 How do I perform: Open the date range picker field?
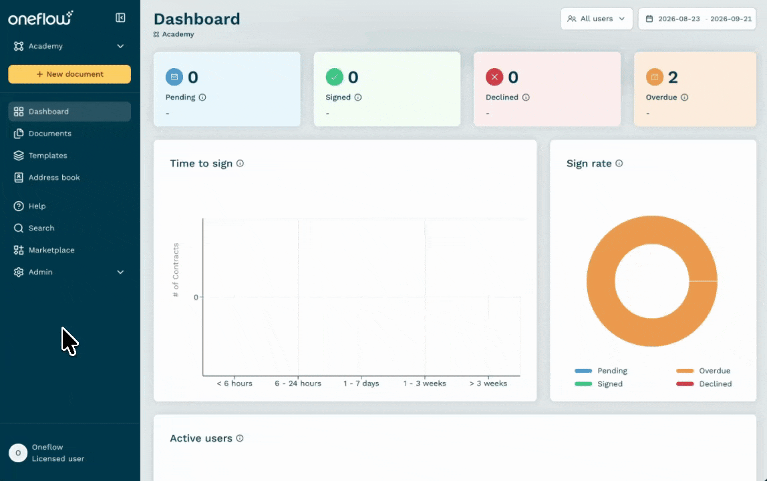[697, 19]
